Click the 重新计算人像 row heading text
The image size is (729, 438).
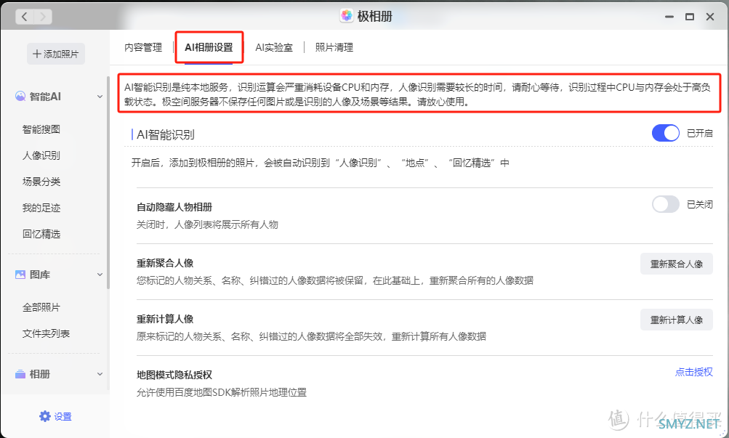(165, 319)
